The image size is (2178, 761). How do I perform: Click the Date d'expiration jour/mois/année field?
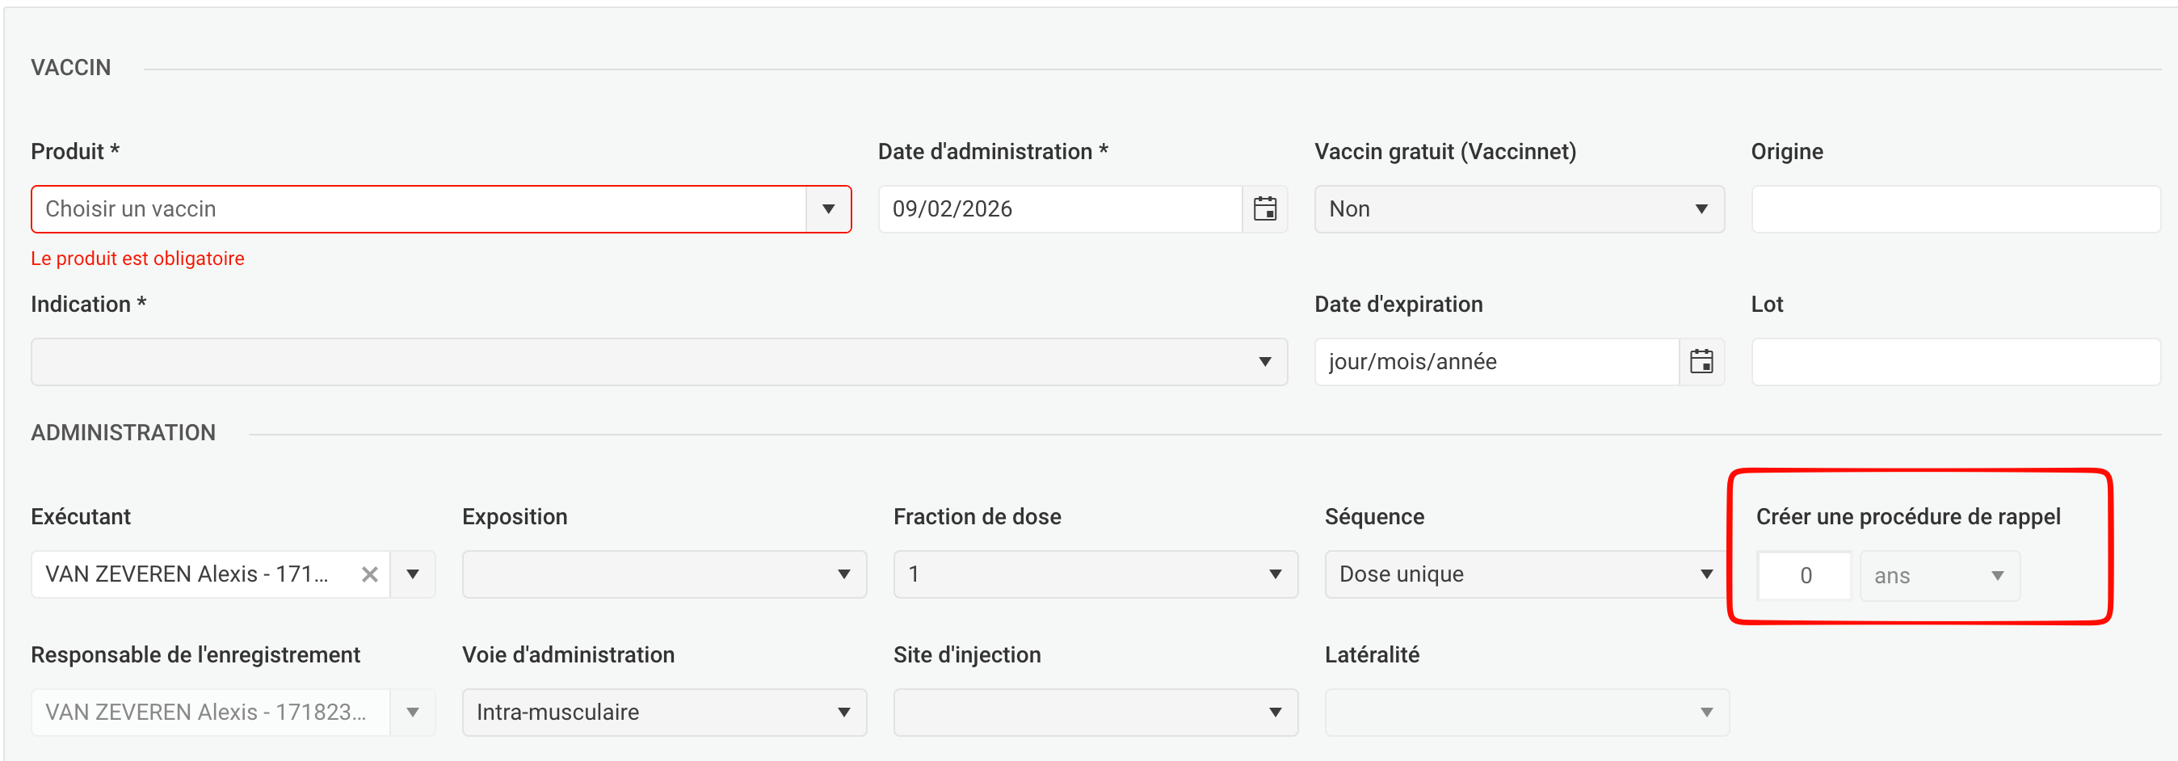click(1495, 362)
